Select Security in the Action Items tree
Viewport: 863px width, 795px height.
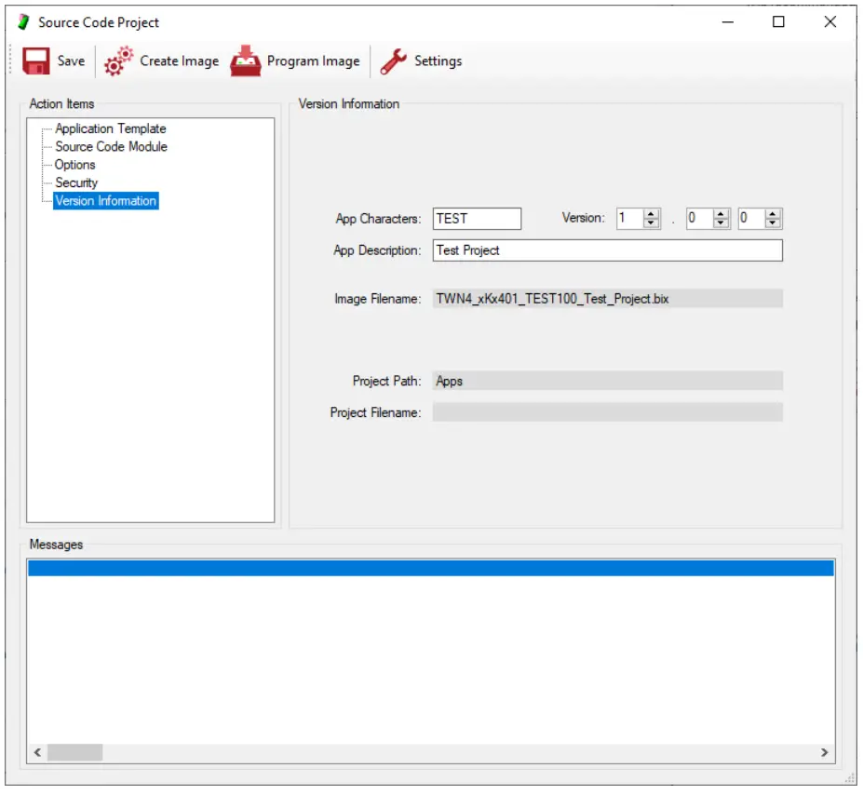(75, 182)
